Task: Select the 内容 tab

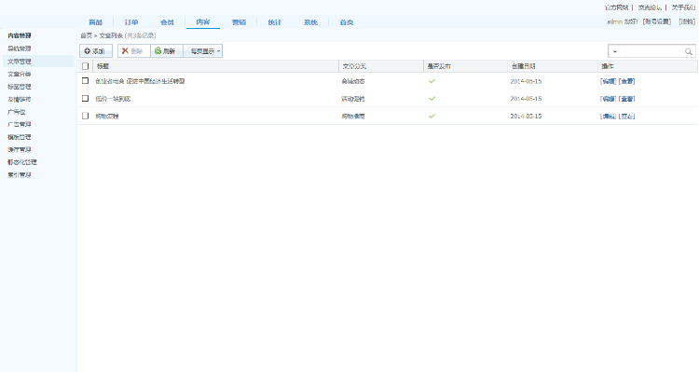Action: [x=203, y=22]
